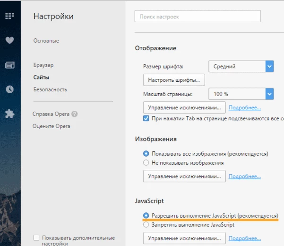Screen dimensions: 284x246
Task: Click the Размер шрифта label
Action: (163, 66)
